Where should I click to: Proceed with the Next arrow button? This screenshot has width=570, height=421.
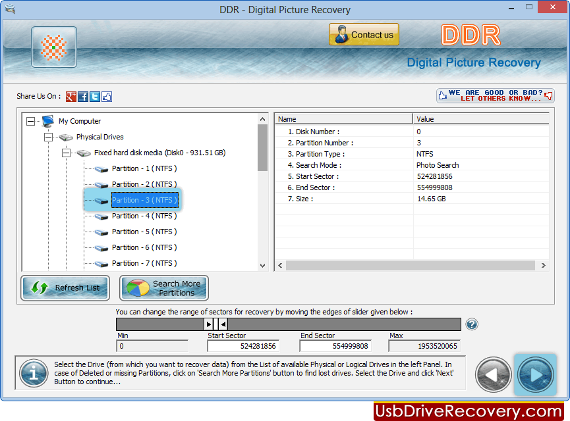(536, 374)
